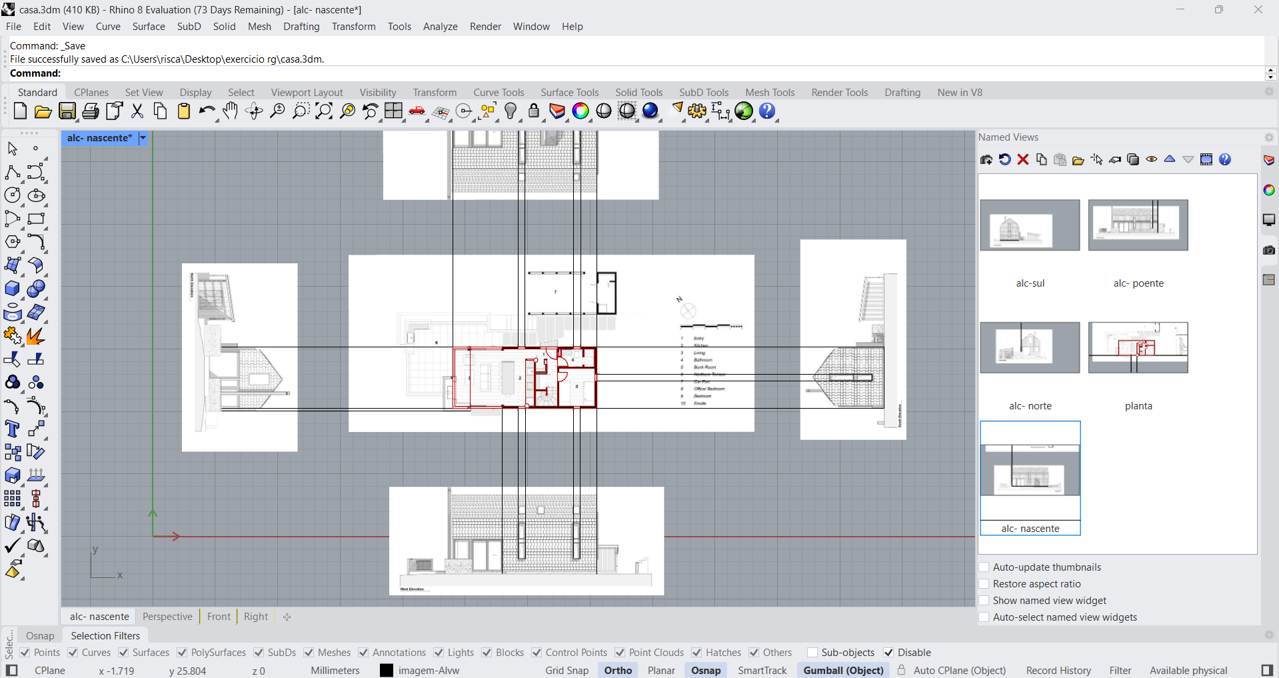Open the imagem-Alvw layer dropdown in status bar
Viewport: 1279px width, 678px height.
coord(429,671)
